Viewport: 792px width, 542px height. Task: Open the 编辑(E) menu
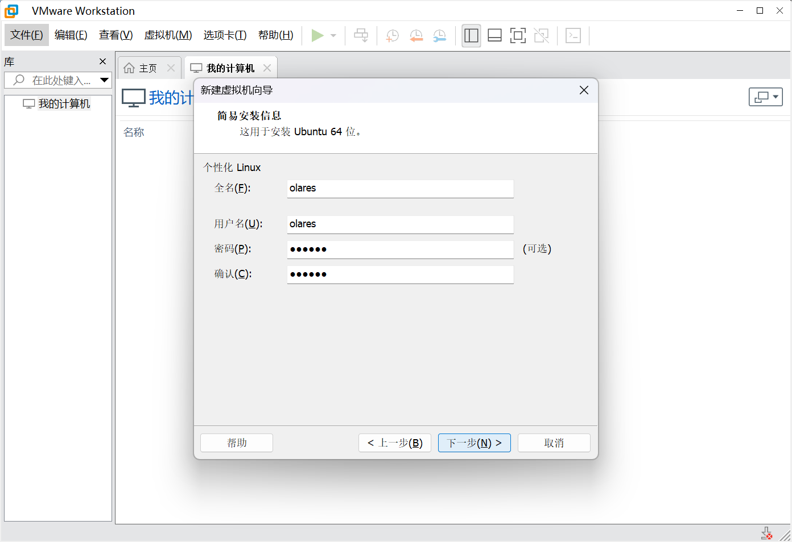(71, 35)
